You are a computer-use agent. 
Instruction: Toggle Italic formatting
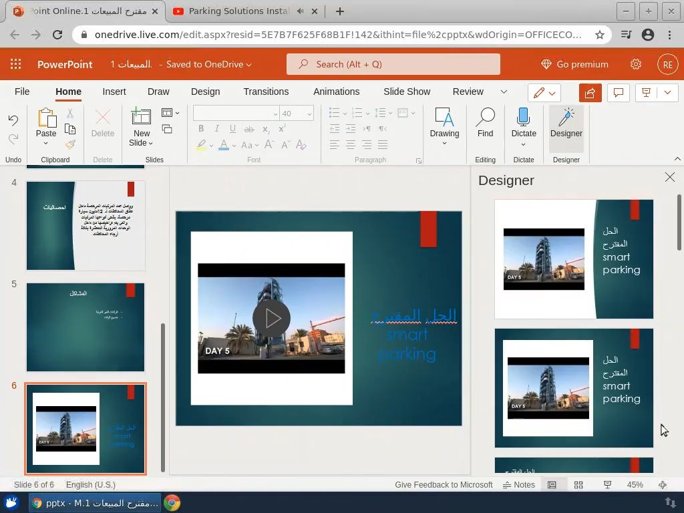(x=216, y=129)
